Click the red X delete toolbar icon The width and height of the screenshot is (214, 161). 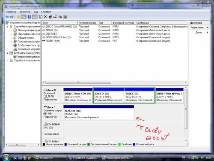coord(45,17)
